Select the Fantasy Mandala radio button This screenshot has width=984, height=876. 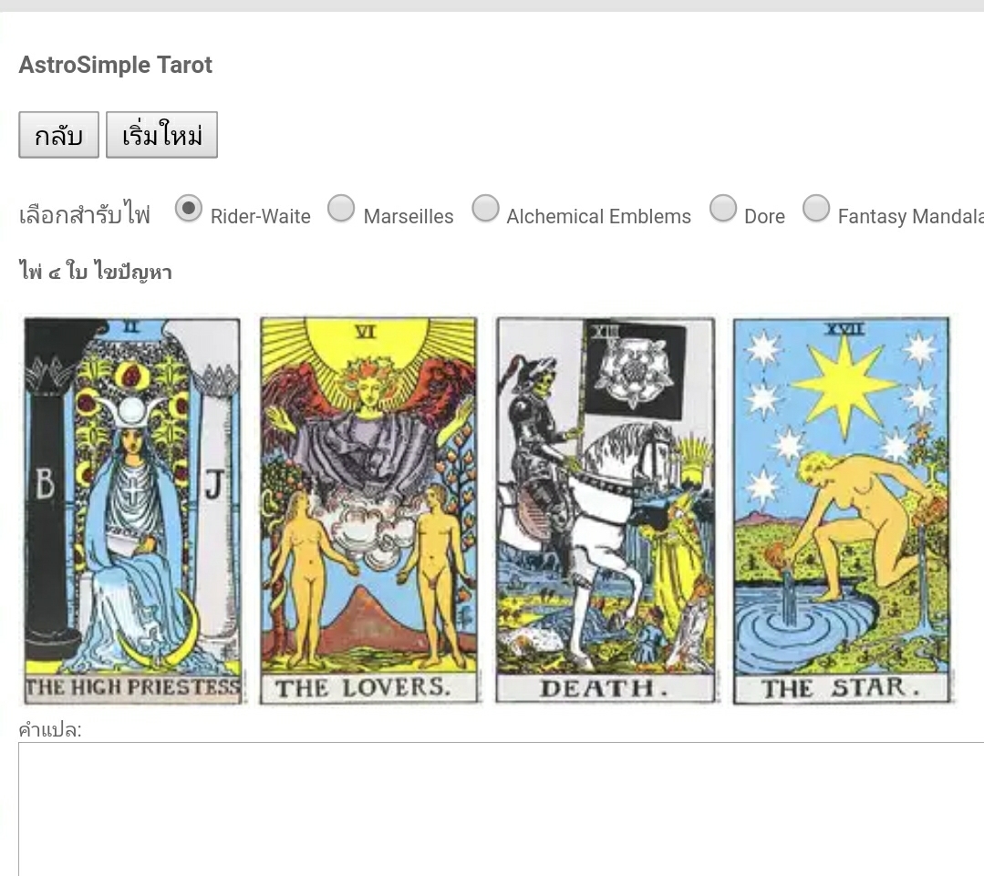pyautogui.click(x=816, y=208)
